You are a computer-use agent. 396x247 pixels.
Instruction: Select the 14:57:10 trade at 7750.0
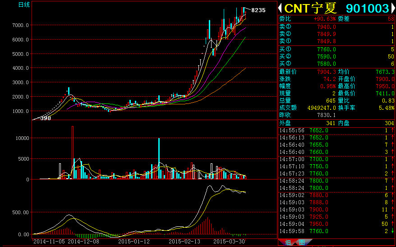336,166
